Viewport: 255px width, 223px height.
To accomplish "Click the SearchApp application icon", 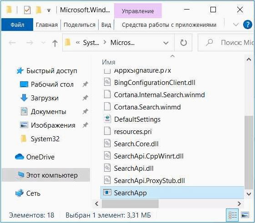I will coord(107,193).
